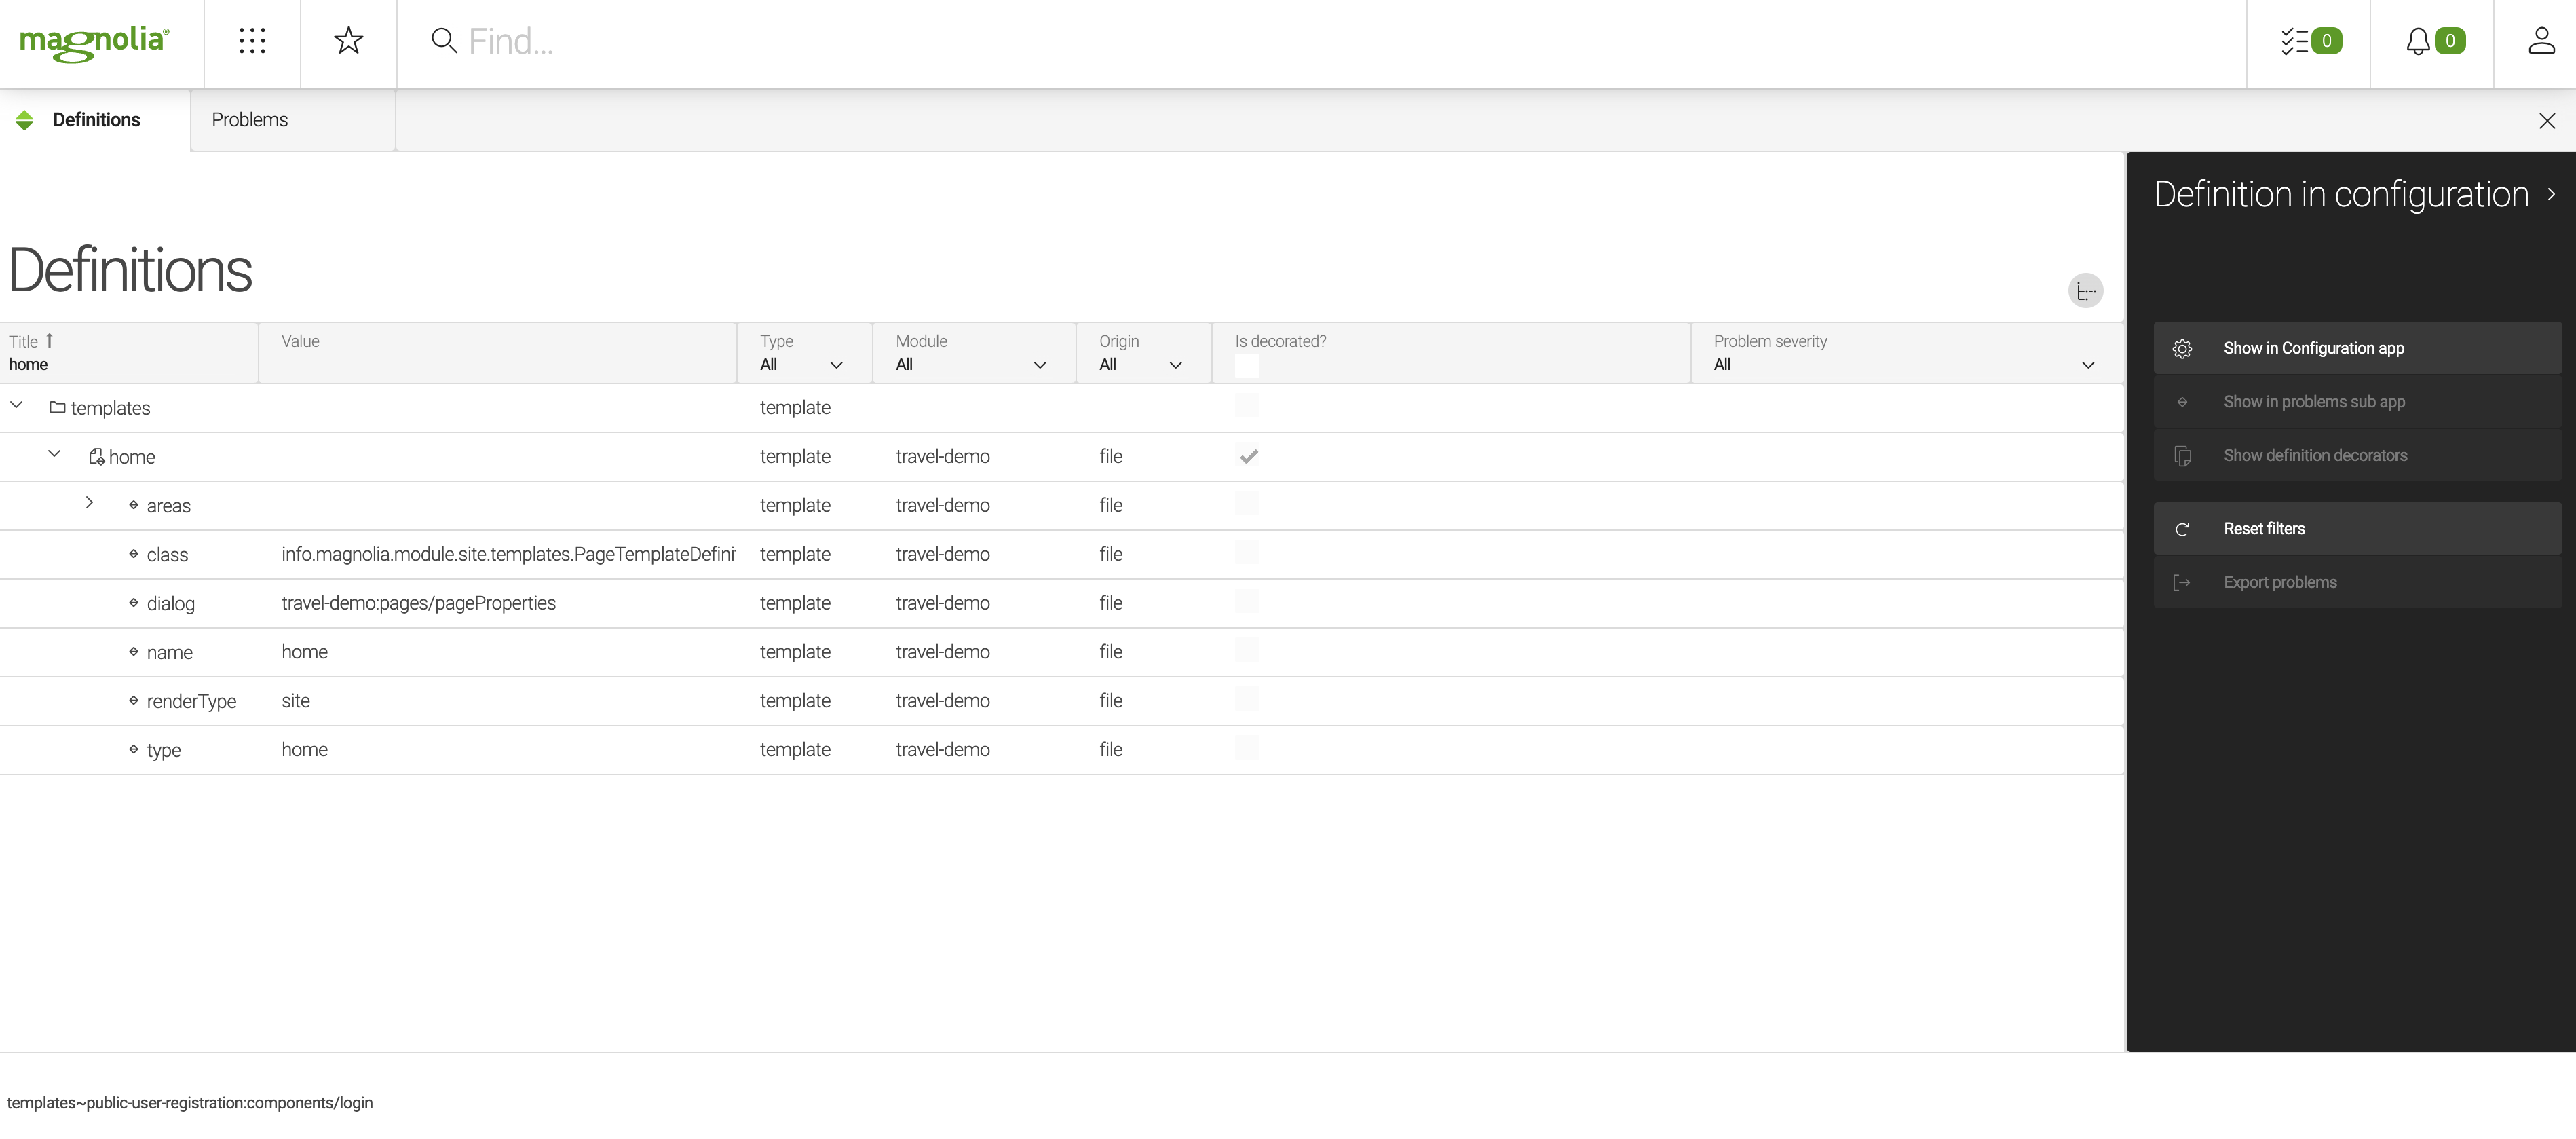This screenshot has width=2576, height=1139.
Task: Select the Definitions tab
Action: 96,120
